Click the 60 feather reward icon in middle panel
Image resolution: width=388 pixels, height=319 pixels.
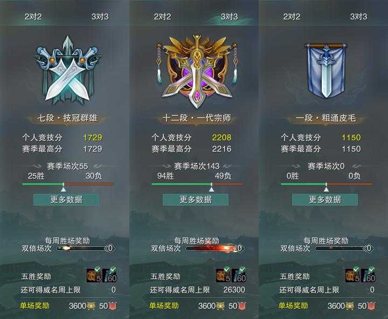[x=239, y=275]
